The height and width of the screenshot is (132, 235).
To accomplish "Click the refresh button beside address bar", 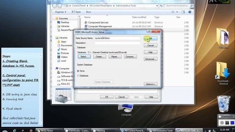I will tap(161, 6).
